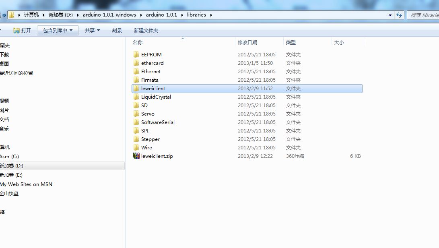
Task: Click libraries segment in breadcrumb
Action: pos(196,15)
